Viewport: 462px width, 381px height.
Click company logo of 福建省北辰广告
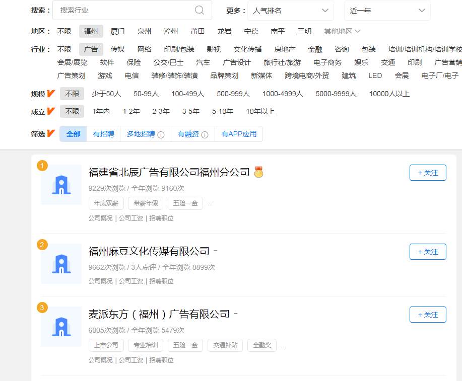61,185
